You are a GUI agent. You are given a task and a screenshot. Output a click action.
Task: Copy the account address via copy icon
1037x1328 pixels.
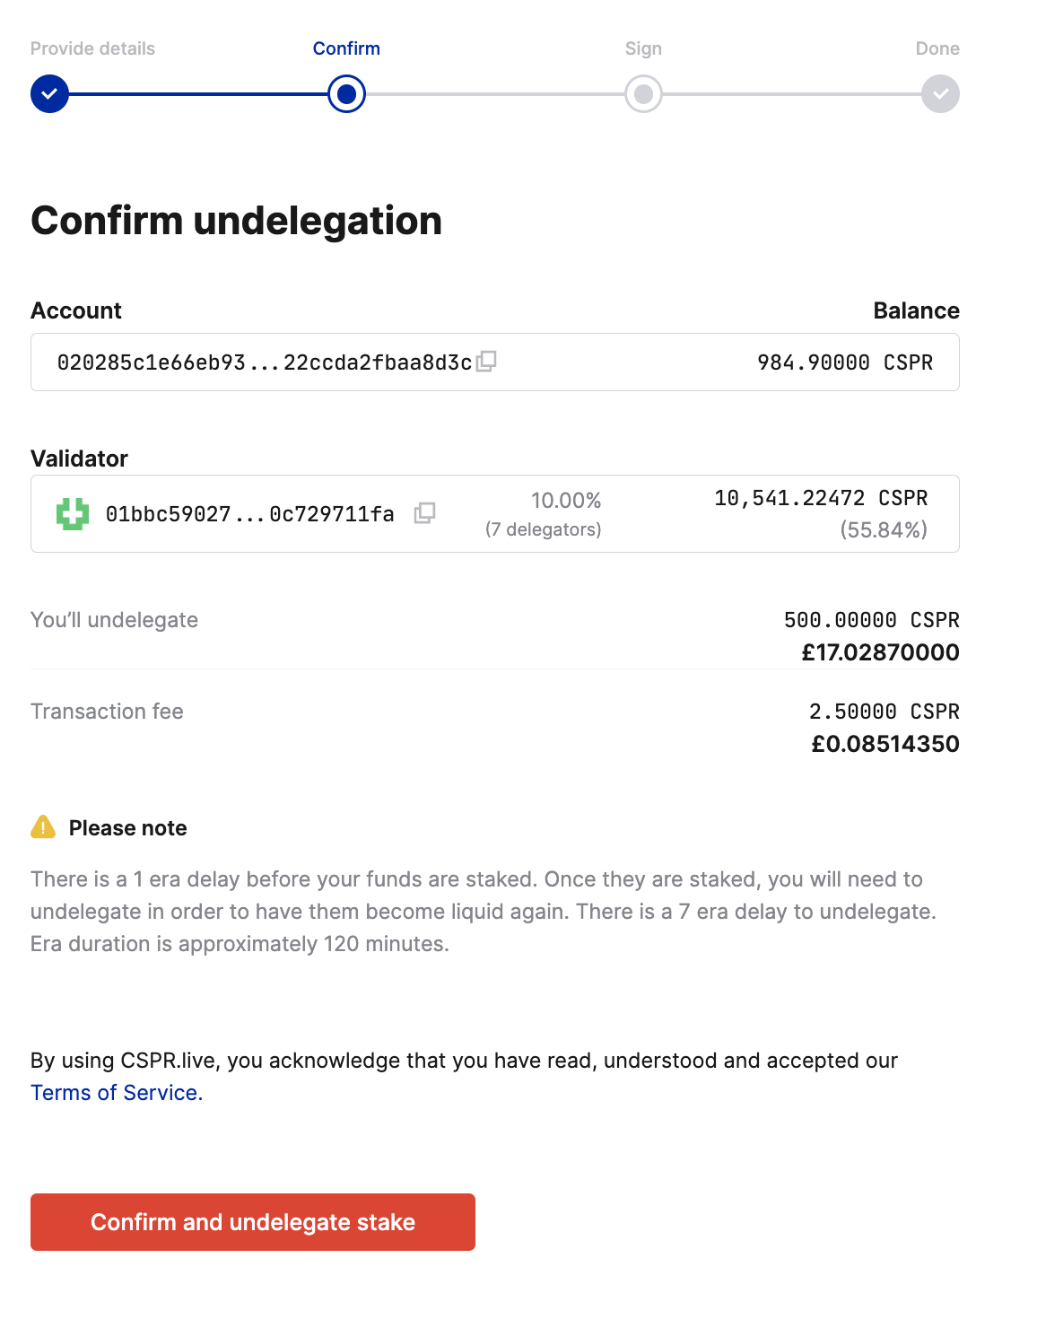tap(487, 362)
